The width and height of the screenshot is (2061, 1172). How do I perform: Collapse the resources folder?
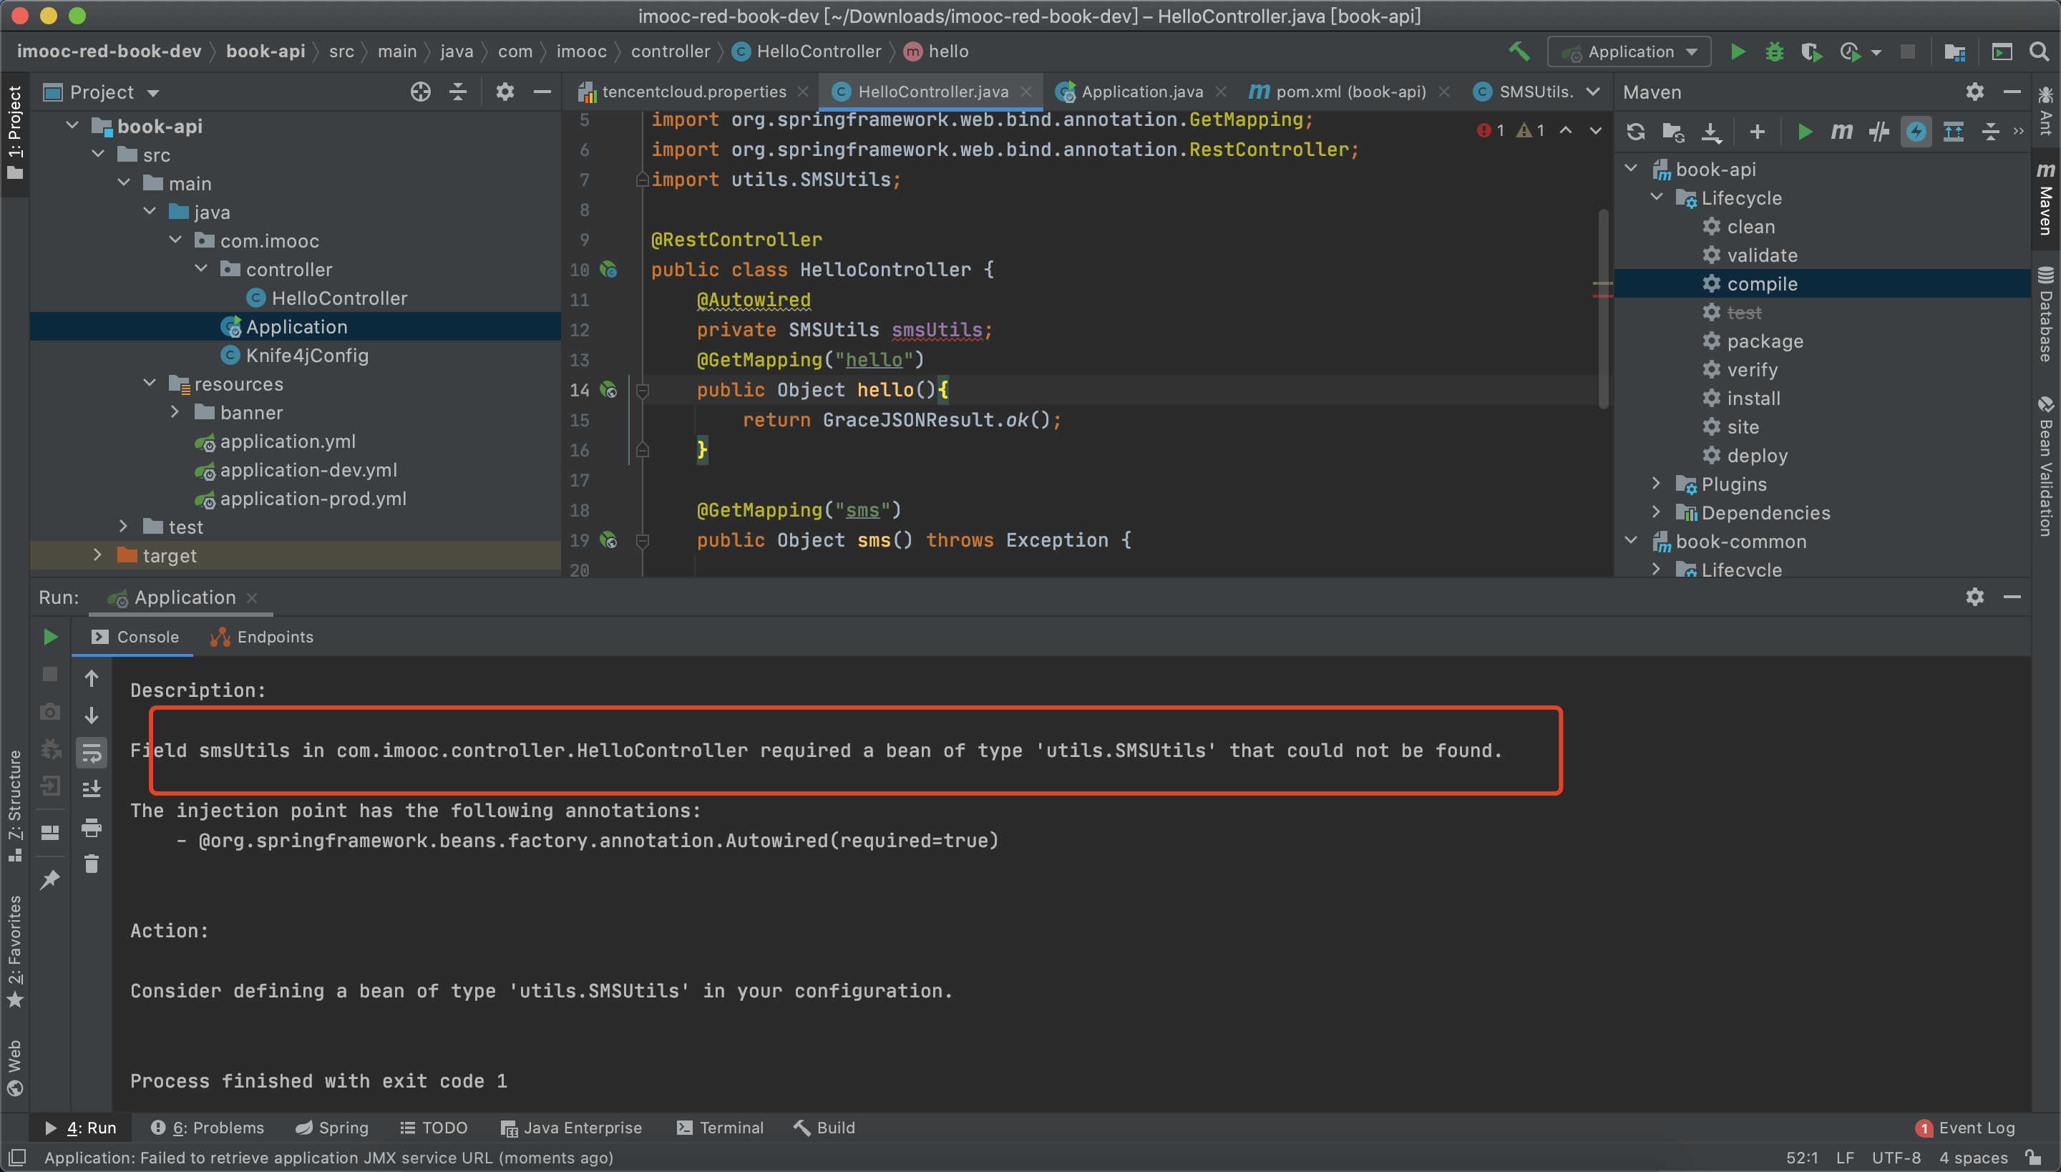(x=150, y=384)
